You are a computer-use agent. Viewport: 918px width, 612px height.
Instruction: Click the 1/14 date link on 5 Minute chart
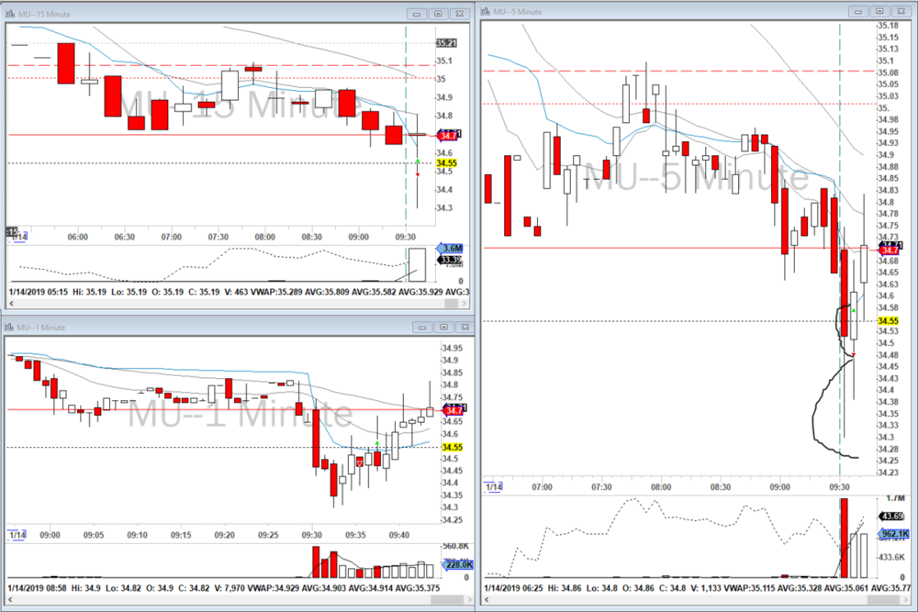[495, 486]
